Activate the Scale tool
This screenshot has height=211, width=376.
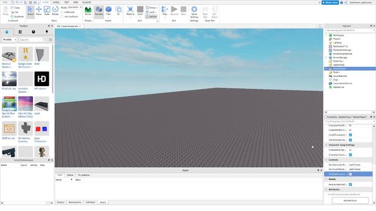47,11
